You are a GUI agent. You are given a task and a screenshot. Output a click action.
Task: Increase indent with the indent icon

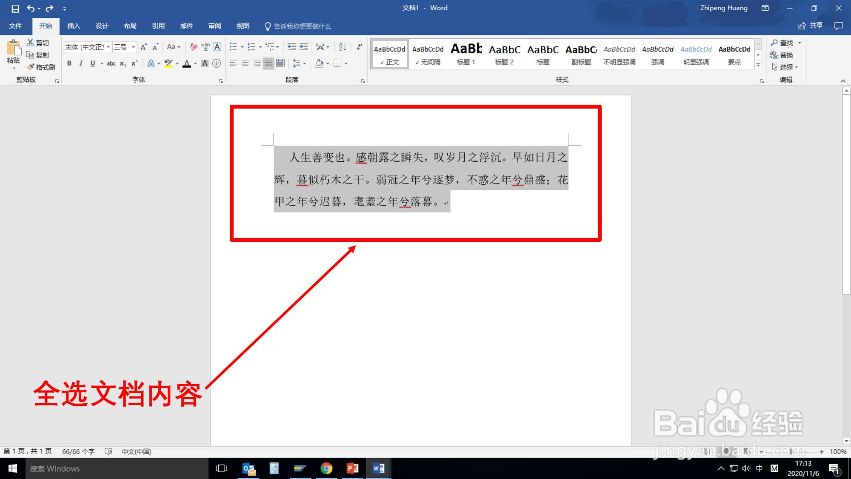(304, 47)
